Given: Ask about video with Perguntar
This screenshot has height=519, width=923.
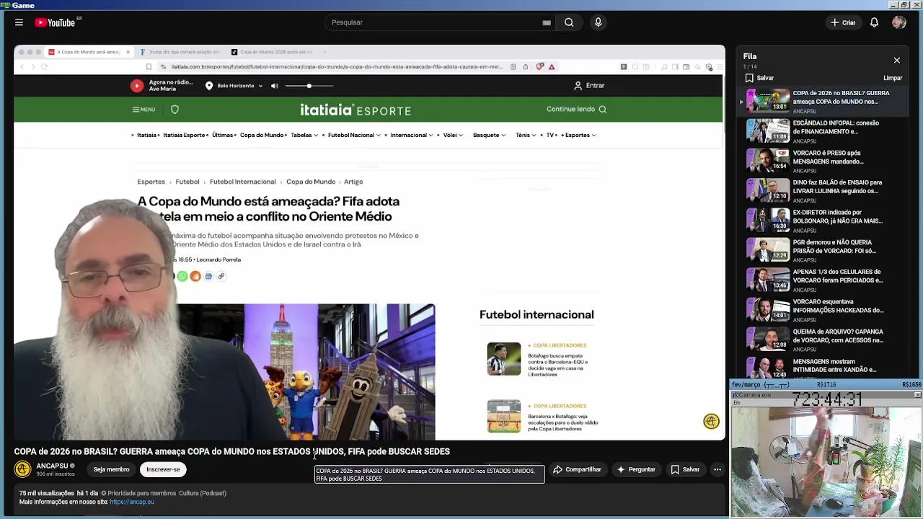Looking at the screenshot, I should pyautogui.click(x=635, y=469).
